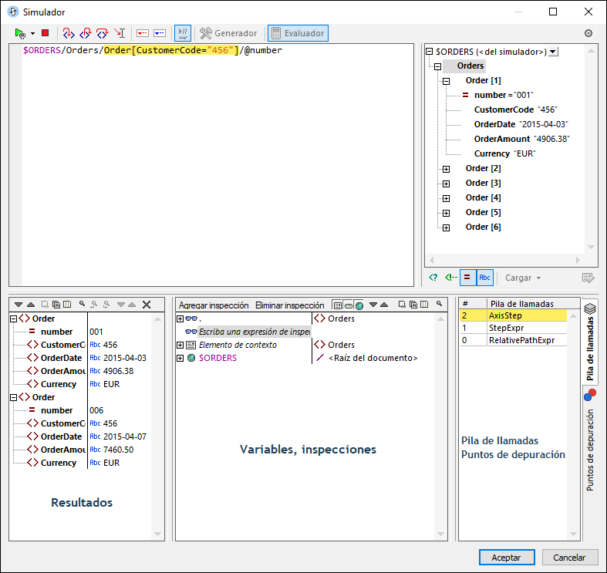Open the $ORDERS source dropdown arrow

tap(553, 52)
